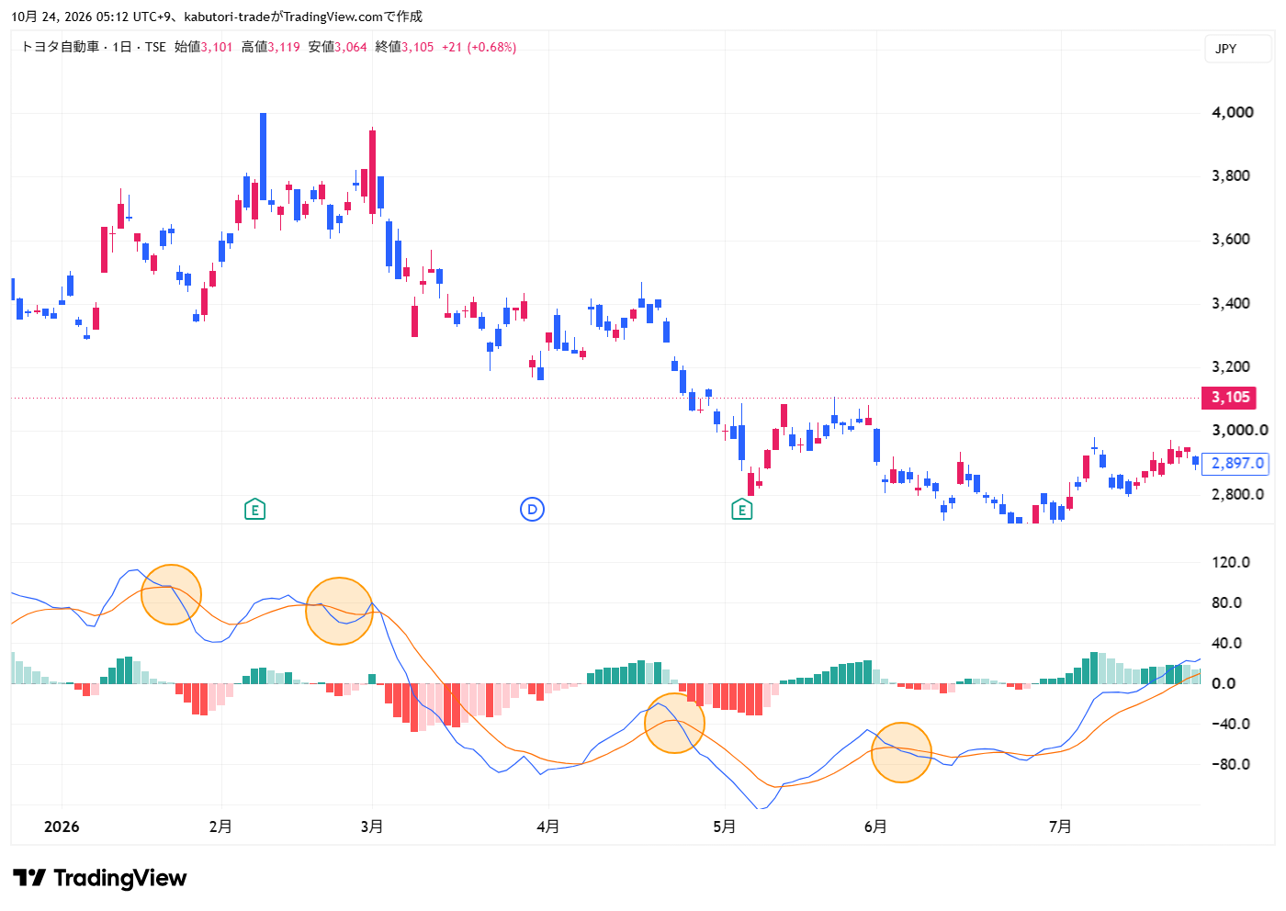Click the 0.0 MACD axis label

[x=1224, y=683]
